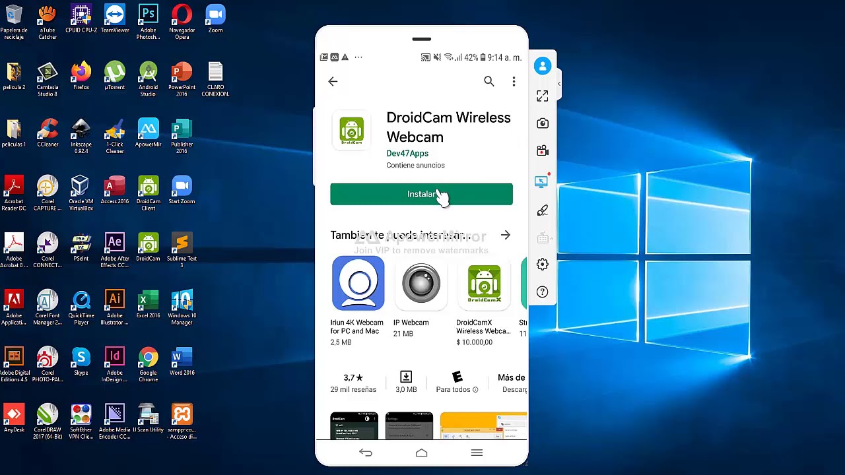This screenshot has height=475, width=845.
Task: Select IJ Scan Utility shortcut
Action: click(x=149, y=418)
